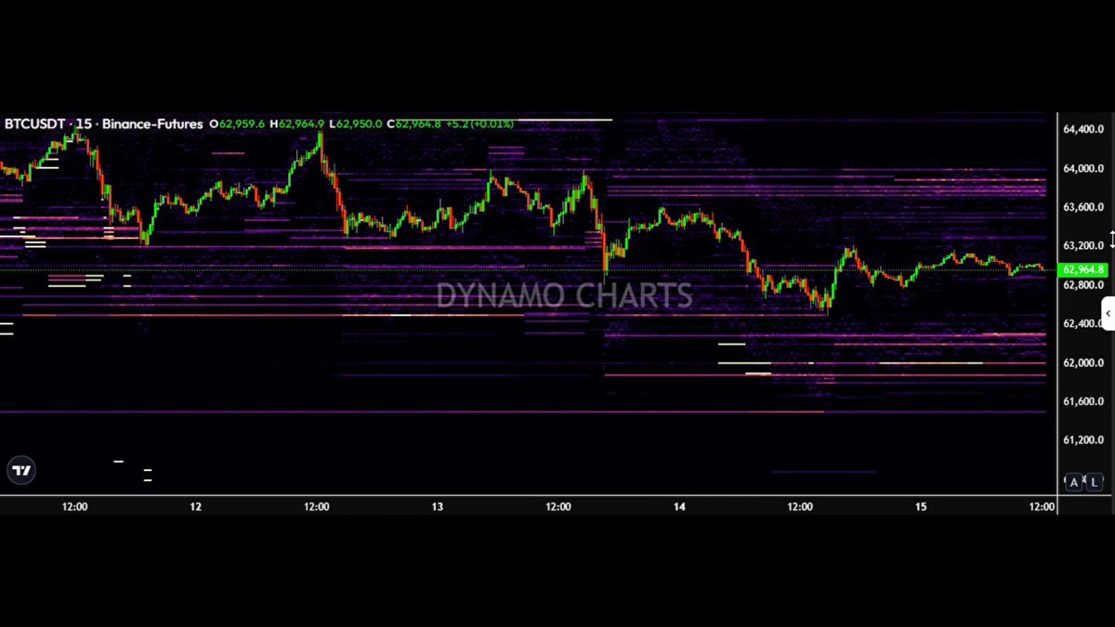This screenshot has width=1115, height=627.
Task: Click the change value +5.2 (+0.01%)
Action: click(x=479, y=124)
